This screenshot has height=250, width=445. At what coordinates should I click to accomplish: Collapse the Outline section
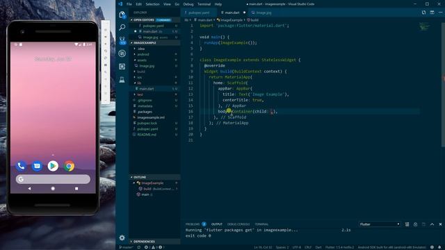(154, 177)
